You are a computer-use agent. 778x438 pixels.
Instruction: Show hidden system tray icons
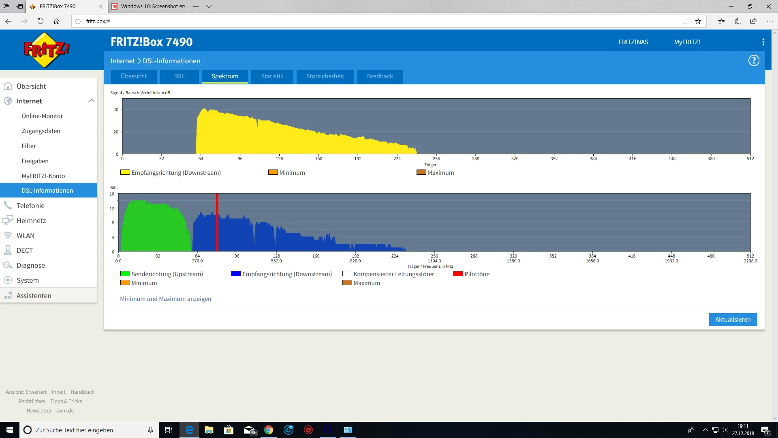(x=705, y=430)
